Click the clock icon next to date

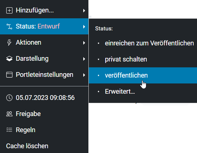[x=9, y=98]
